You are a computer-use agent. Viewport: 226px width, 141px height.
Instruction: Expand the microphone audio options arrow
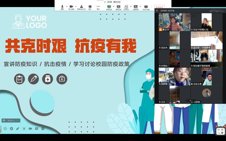click(x=67, y=6)
